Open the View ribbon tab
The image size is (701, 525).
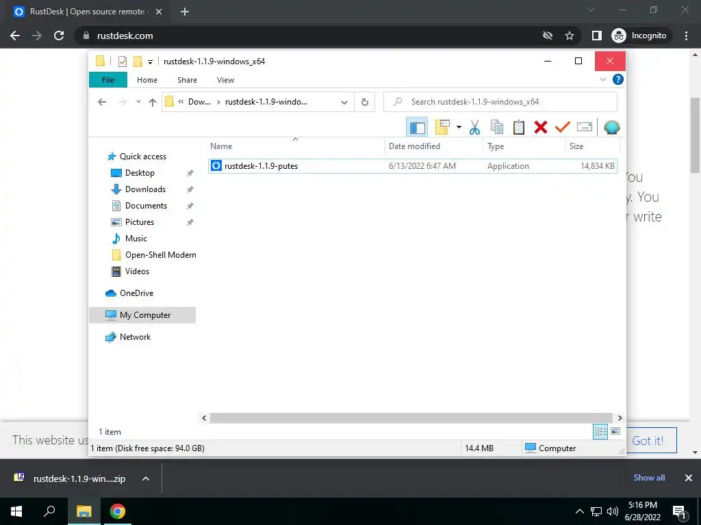(225, 80)
